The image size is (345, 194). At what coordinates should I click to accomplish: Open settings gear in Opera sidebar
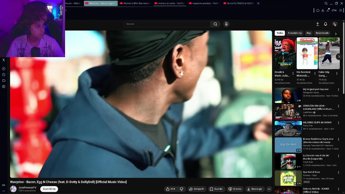point(4,86)
